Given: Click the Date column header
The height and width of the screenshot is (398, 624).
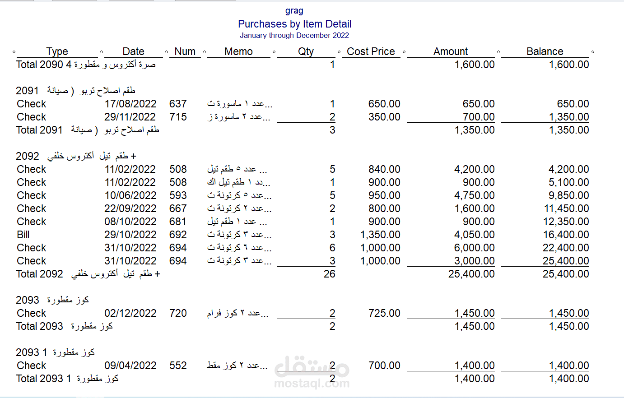Looking at the screenshot, I should (133, 51).
